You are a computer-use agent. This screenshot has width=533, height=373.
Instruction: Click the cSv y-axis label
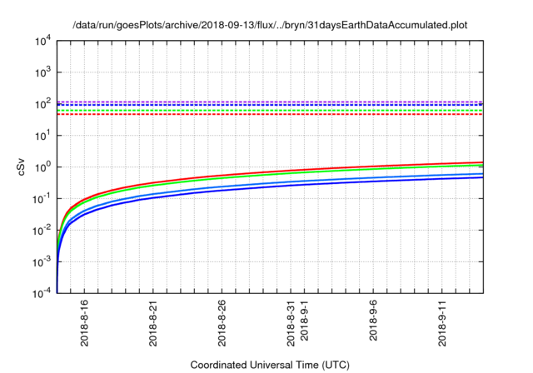click(21, 167)
